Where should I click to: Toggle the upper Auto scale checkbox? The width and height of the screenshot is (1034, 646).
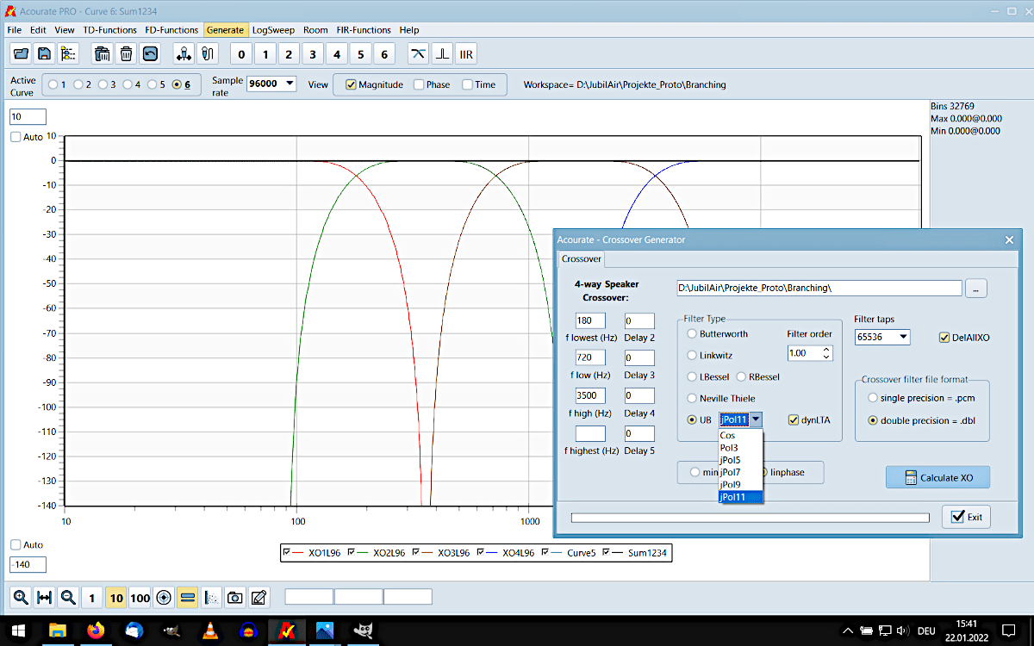16,137
